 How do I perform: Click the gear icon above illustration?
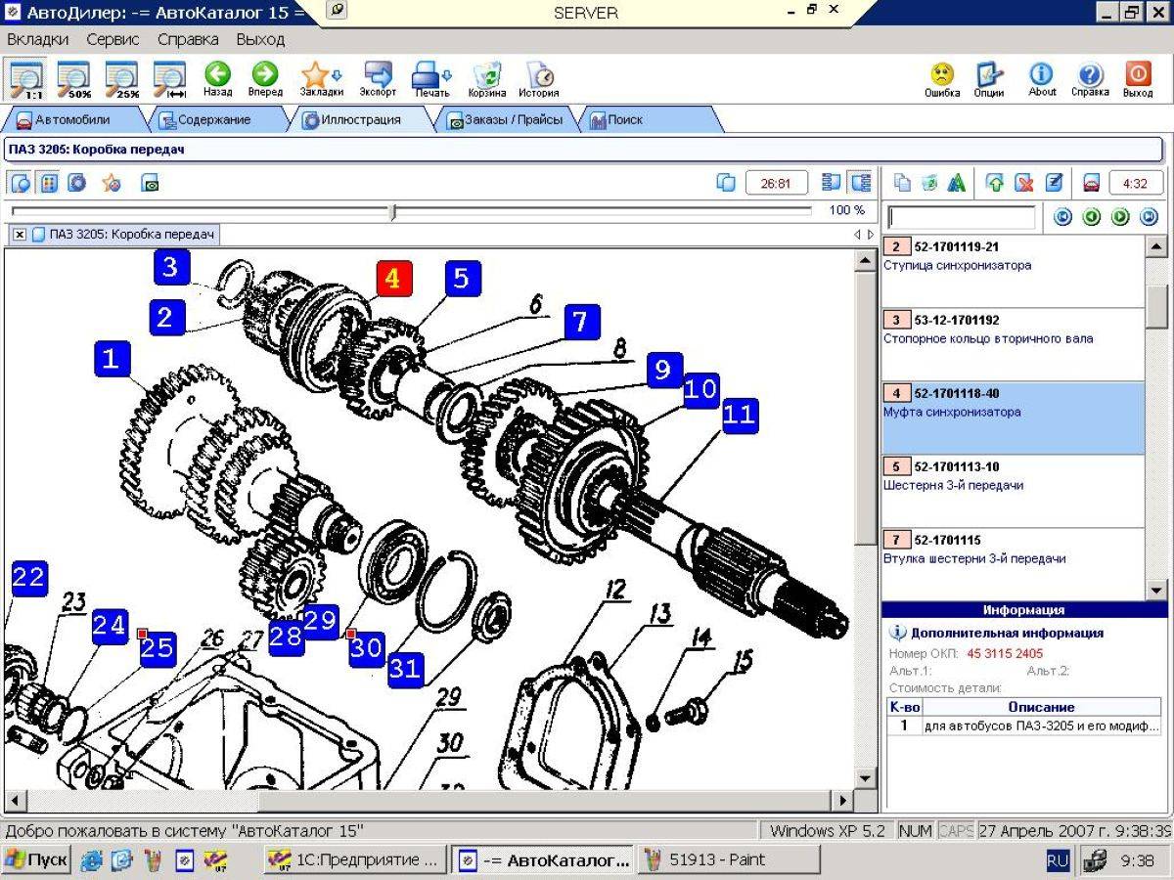[x=76, y=182]
